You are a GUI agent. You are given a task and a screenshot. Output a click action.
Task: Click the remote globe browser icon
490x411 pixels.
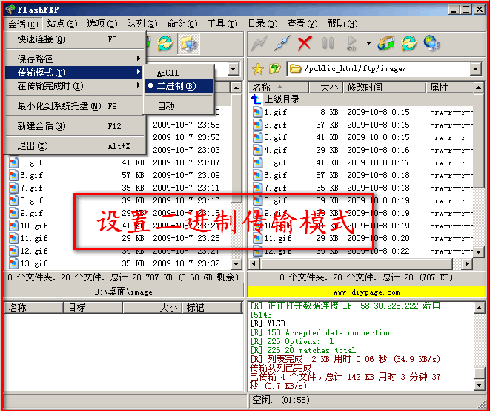(432, 43)
